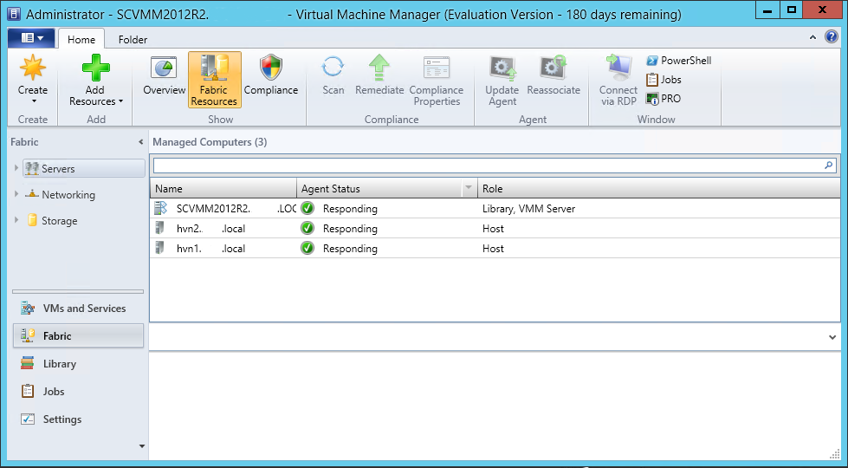Click in the Managed Computers search box
848x468 pixels.
[x=488, y=166]
